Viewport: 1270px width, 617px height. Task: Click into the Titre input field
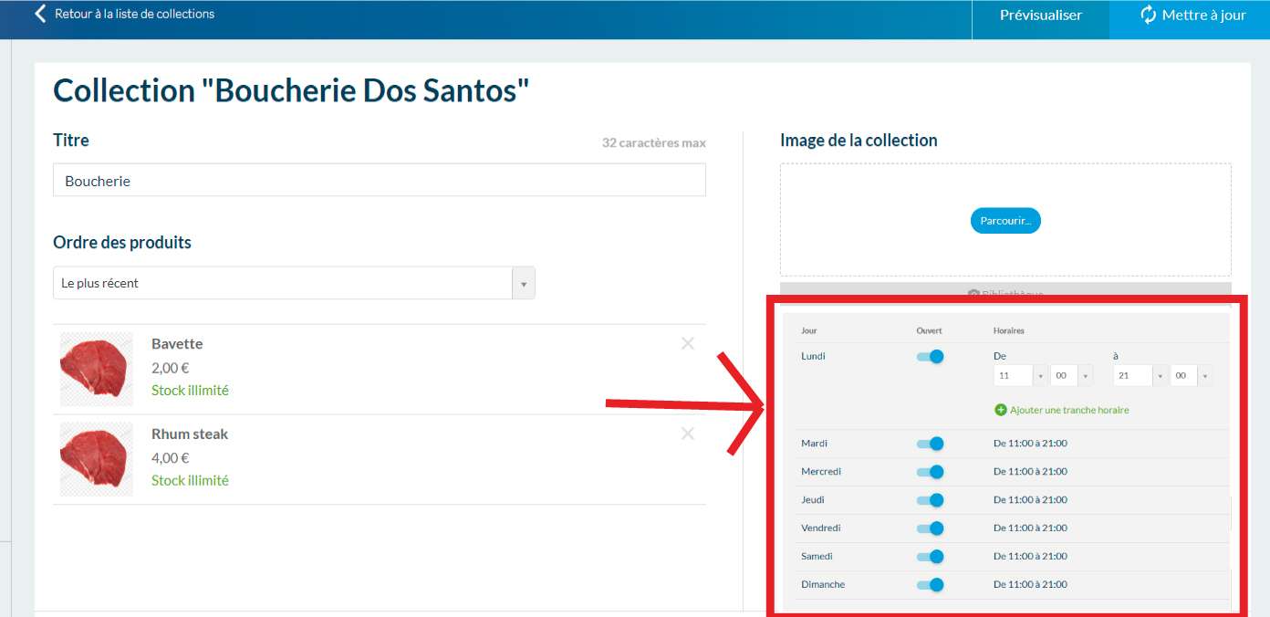(380, 181)
